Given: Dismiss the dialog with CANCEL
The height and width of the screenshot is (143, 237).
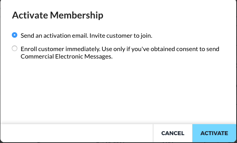Looking at the screenshot, I should tap(173, 133).
